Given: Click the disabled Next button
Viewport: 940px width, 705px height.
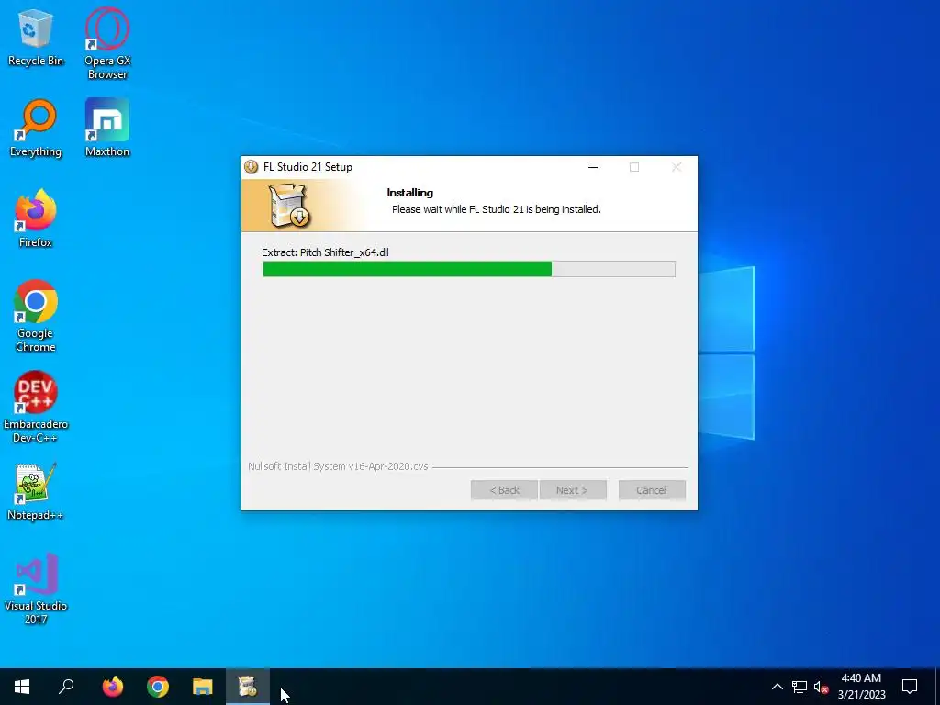Looking at the screenshot, I should coord(573,490).
